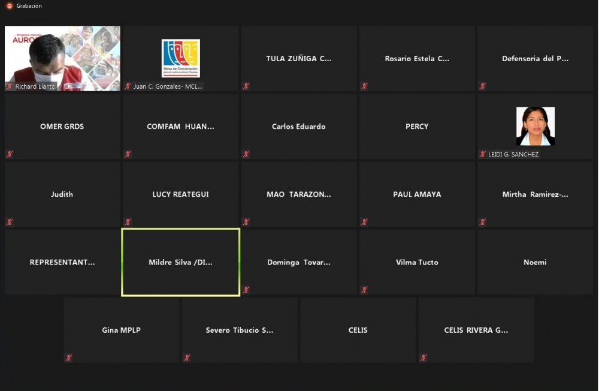Click muted mic icon in TULA ZUÑIGA tile
Viewport: 599px width, 391px height.
coord(246,86)
